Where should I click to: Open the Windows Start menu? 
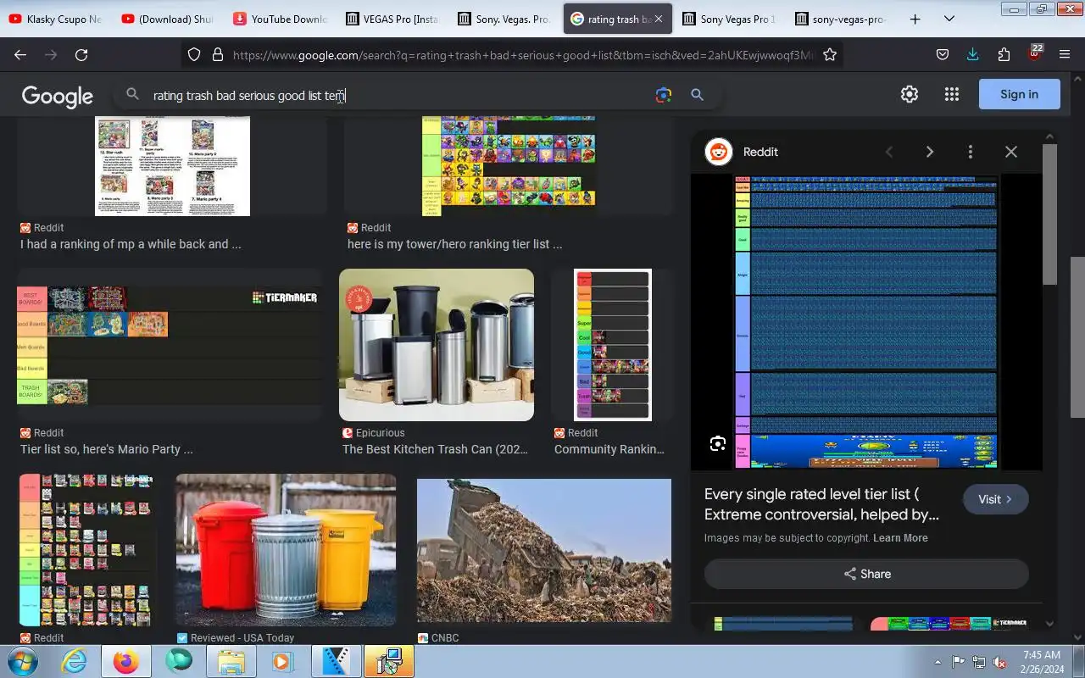coord(21,661)
